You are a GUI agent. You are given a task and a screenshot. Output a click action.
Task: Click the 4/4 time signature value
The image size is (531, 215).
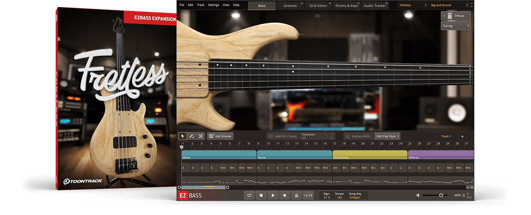tap(327, 197)
